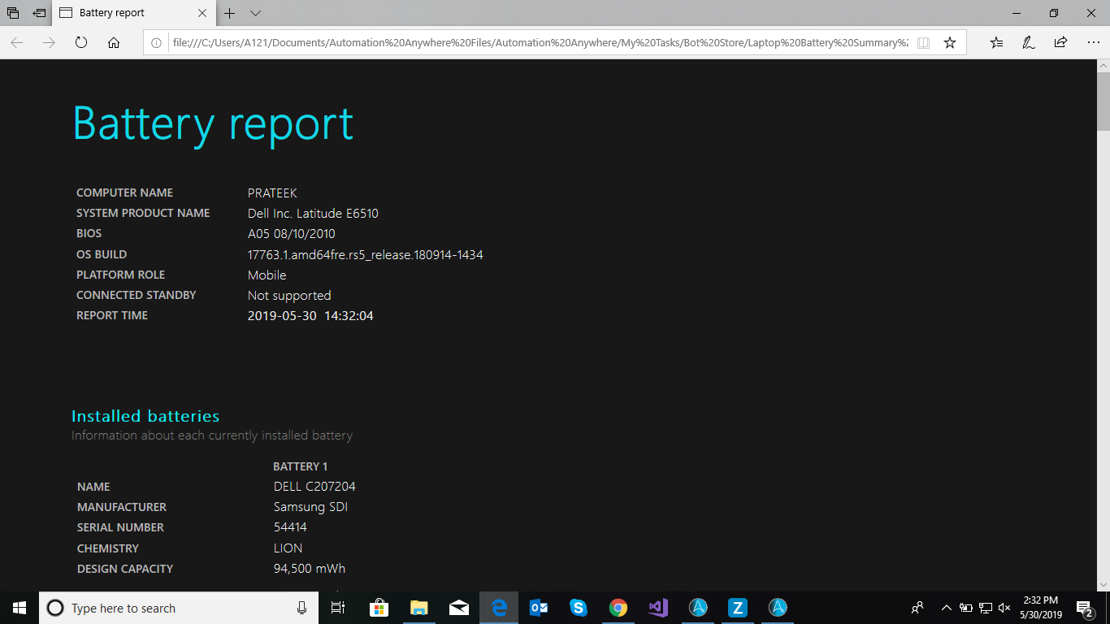Viewport: 1110px width, 624px height.
Task: Close the Battery report tab
Action: [x=203, y=13]
